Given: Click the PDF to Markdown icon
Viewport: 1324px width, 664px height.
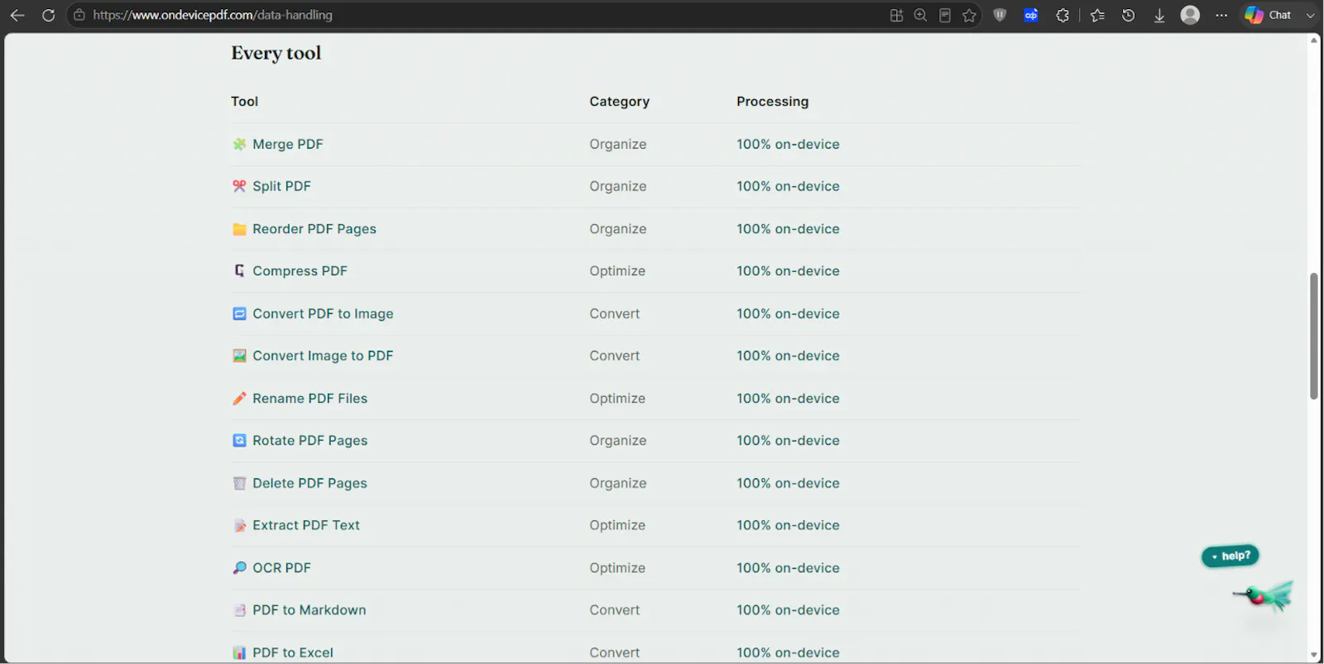Looking at the screenshot, I should coord(239,610).
